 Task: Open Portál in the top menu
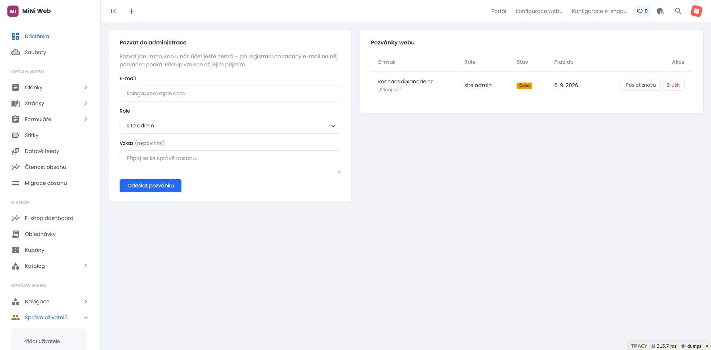[x=498, y=11]
